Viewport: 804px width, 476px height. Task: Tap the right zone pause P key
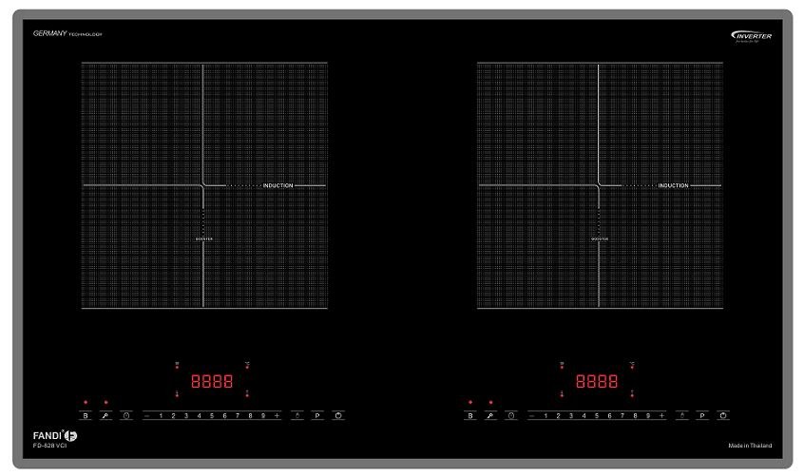pos(702,415)
